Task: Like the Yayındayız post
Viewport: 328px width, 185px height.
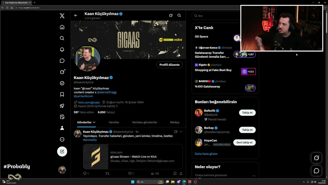Action: point(131,173)
